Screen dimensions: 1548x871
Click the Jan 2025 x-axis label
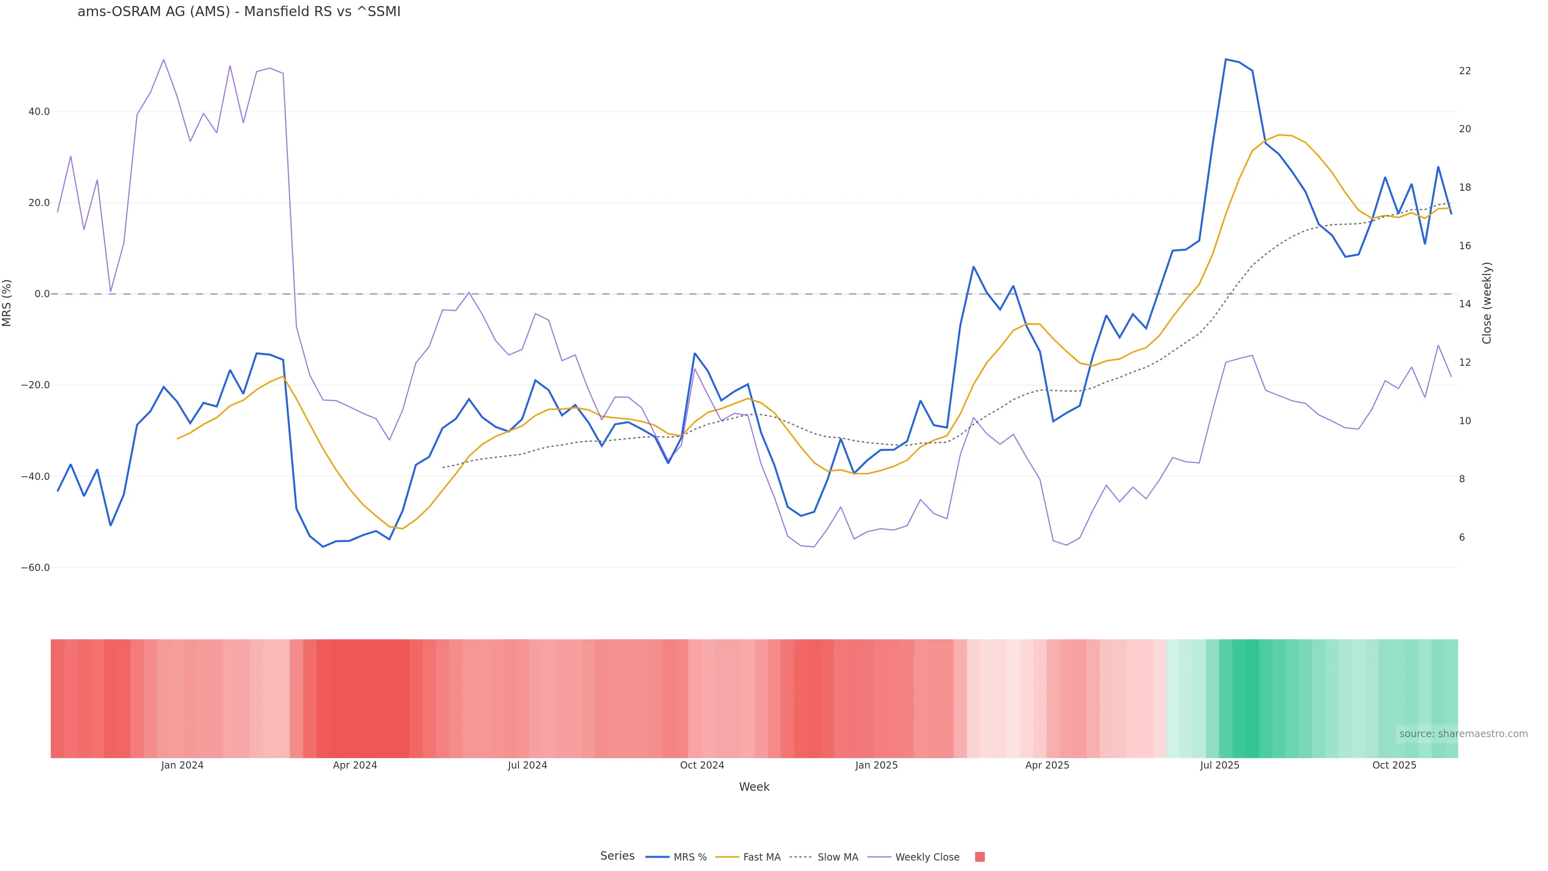pos(876,765)
